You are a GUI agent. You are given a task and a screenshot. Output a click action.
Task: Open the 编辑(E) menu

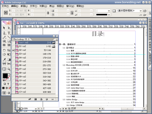[15, 6]
